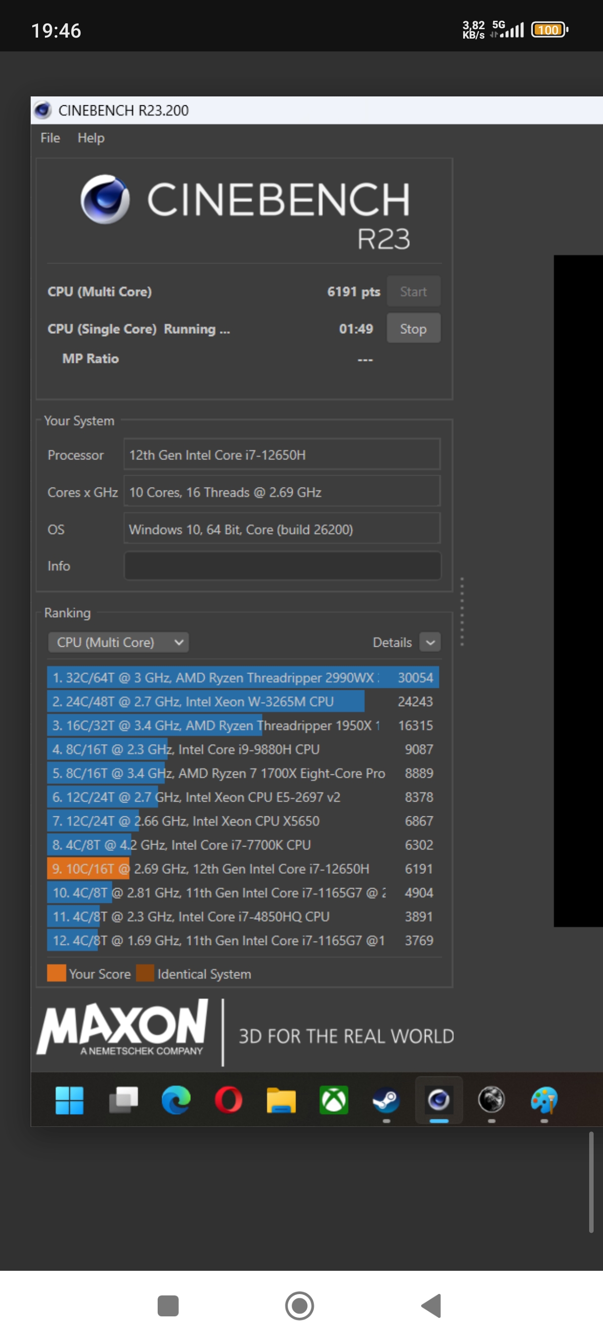Click the Start button for Multi Core
The height and width of the screenshot is (1341, 603).
[413, 292]
